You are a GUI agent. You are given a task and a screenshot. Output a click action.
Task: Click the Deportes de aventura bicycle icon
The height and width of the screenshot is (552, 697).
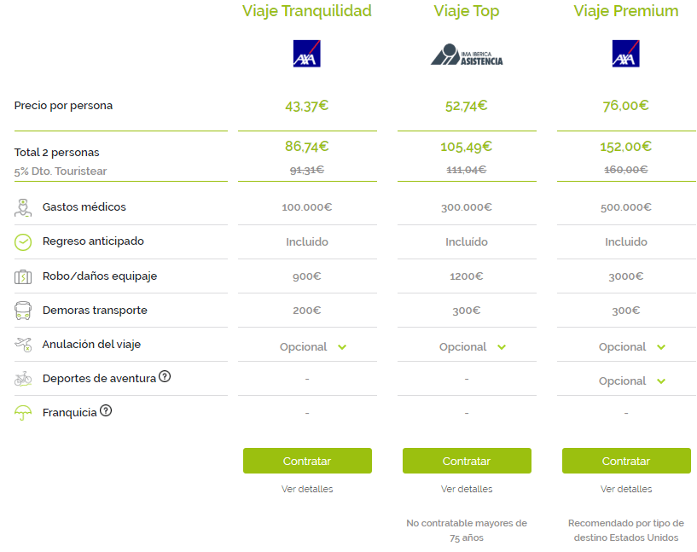pos(23,379)
